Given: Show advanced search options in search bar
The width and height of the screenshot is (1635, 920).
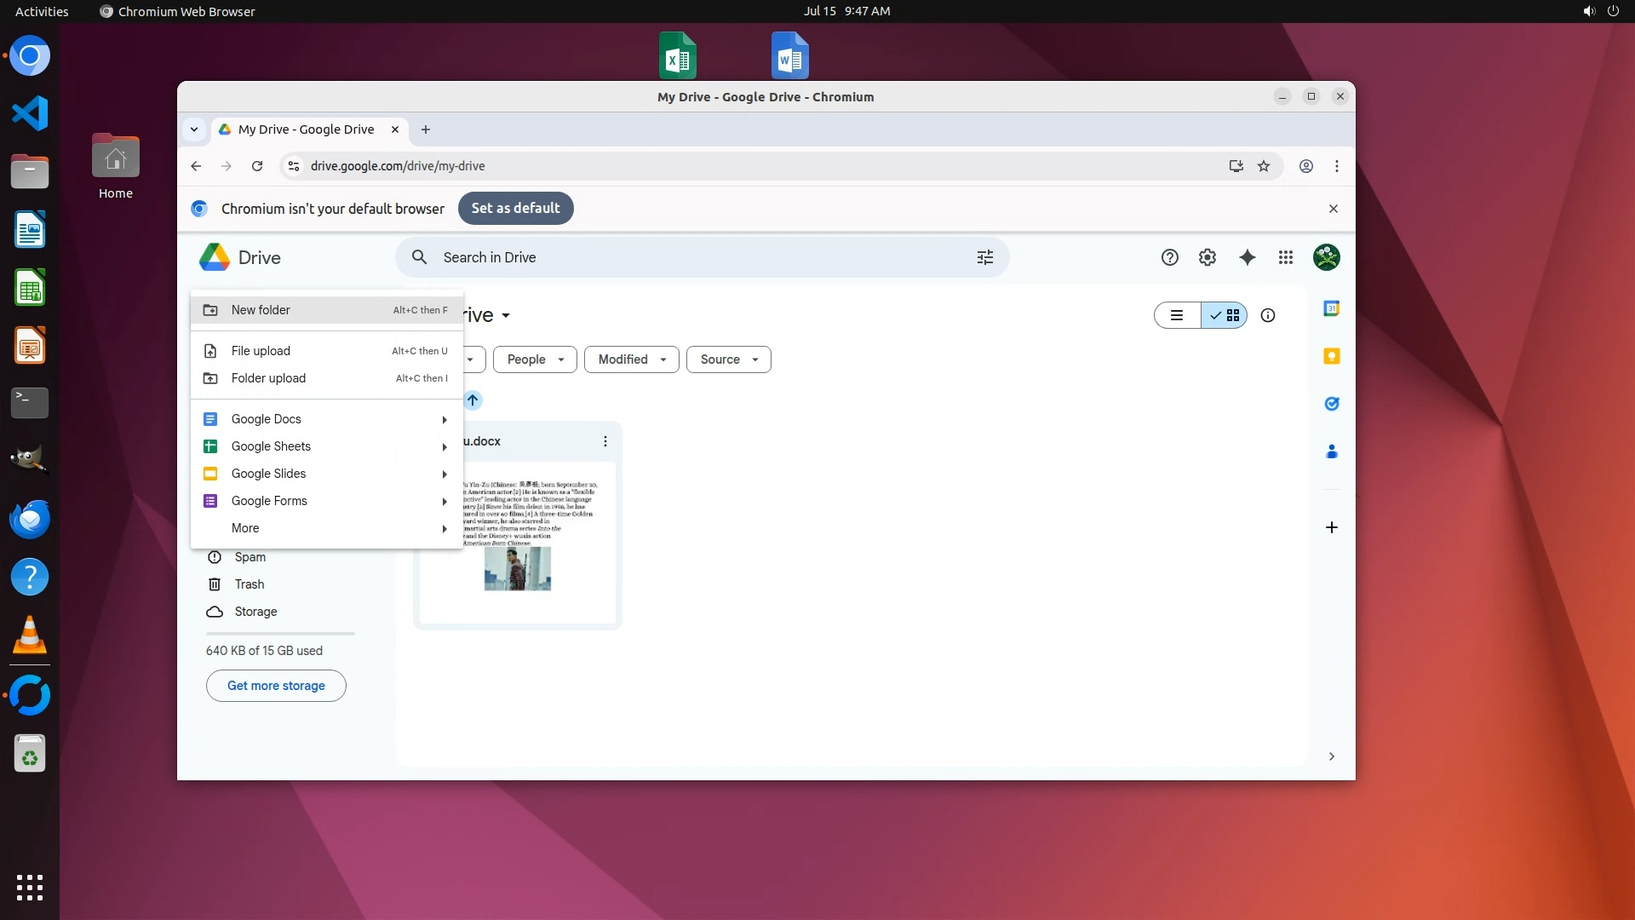Looking at the screenshot, I should coord(984,257).
